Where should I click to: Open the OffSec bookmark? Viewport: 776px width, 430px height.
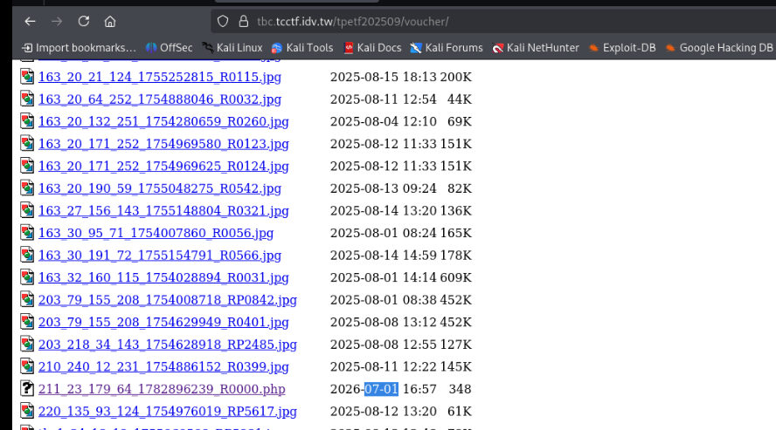point(170,48)
